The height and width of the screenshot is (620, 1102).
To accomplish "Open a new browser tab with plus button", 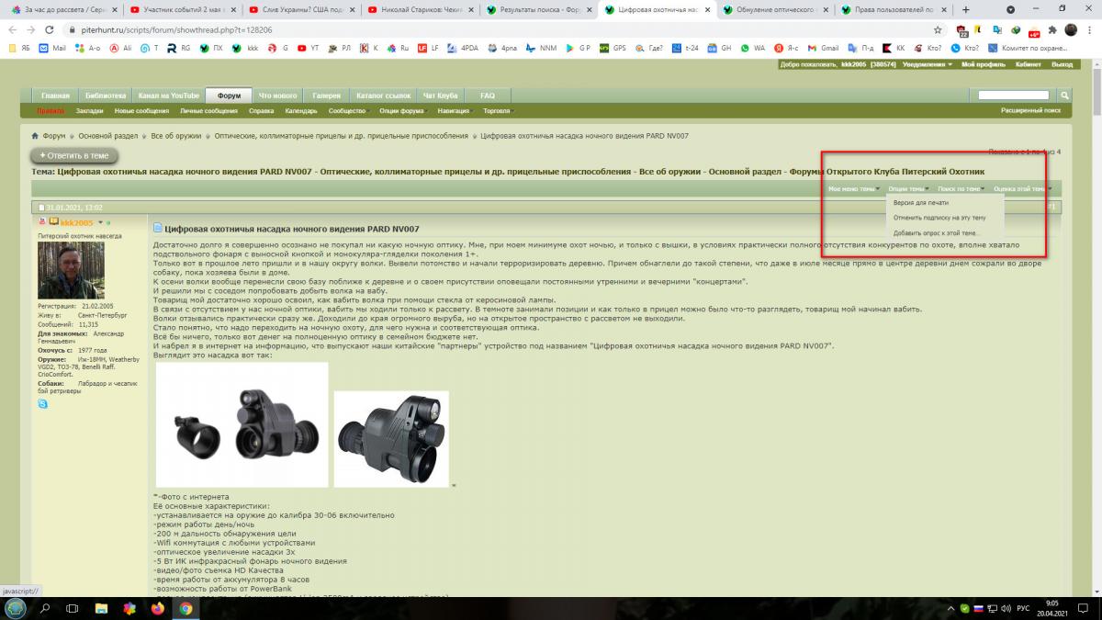I will click(x=965, y=9).
